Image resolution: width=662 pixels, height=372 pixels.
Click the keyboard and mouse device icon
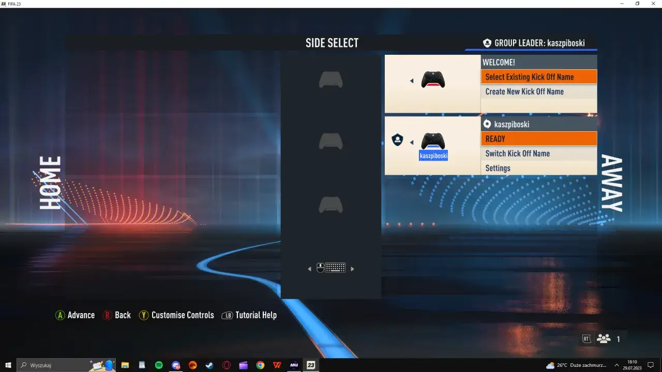(331, 268)
